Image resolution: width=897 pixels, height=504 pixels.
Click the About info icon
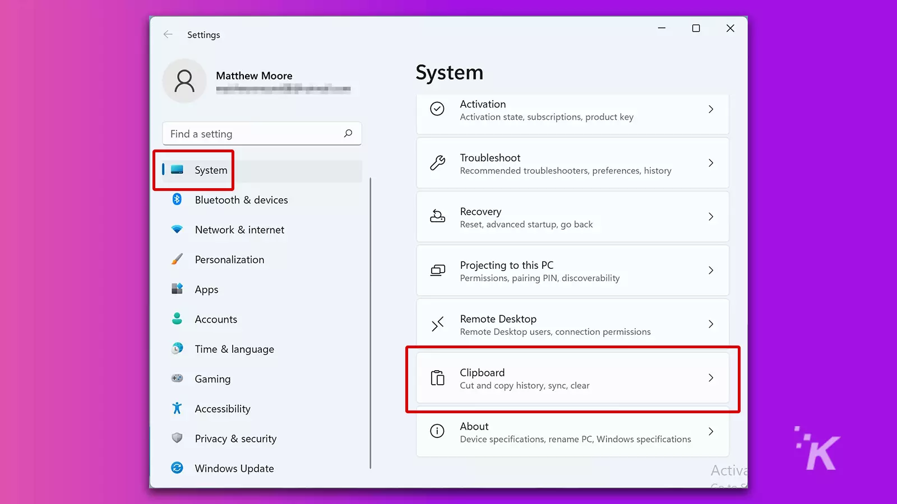[437, 431]
